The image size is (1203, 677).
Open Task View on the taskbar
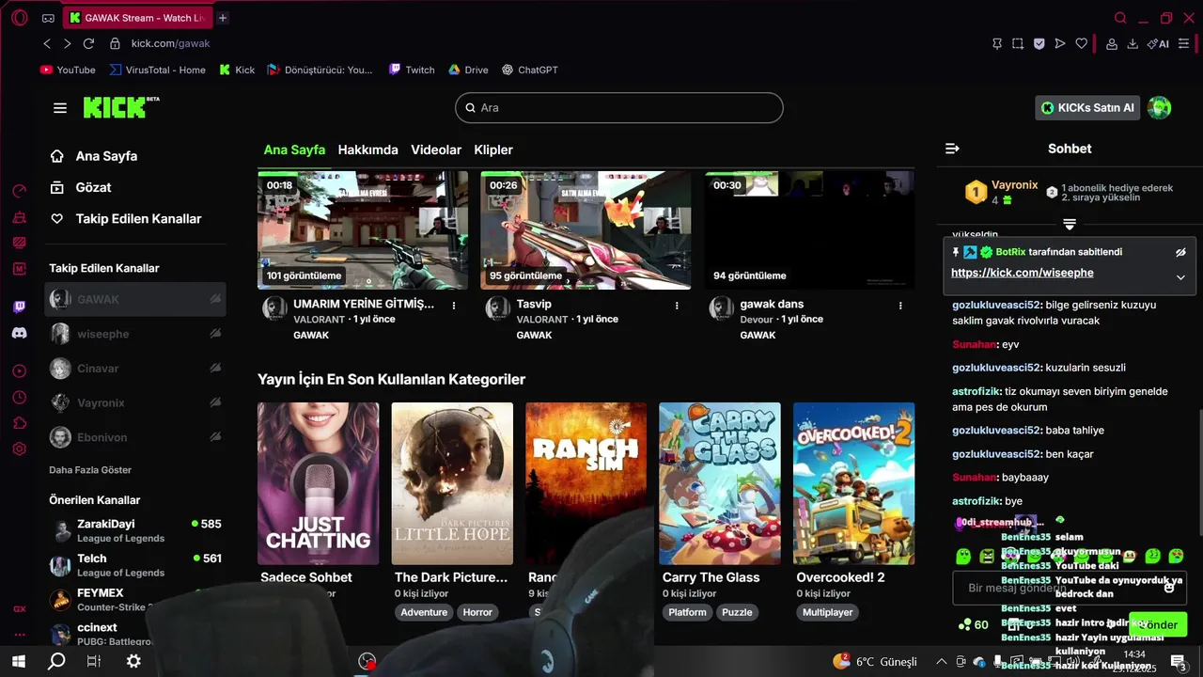[94, 661]
